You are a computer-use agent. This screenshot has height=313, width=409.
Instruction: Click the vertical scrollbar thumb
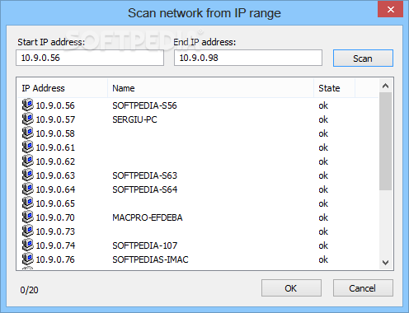[x=385, y=141]
